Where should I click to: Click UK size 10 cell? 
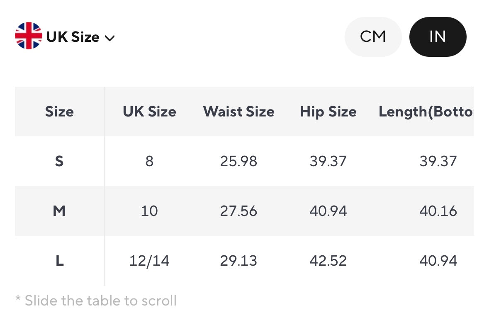(149, 211)
